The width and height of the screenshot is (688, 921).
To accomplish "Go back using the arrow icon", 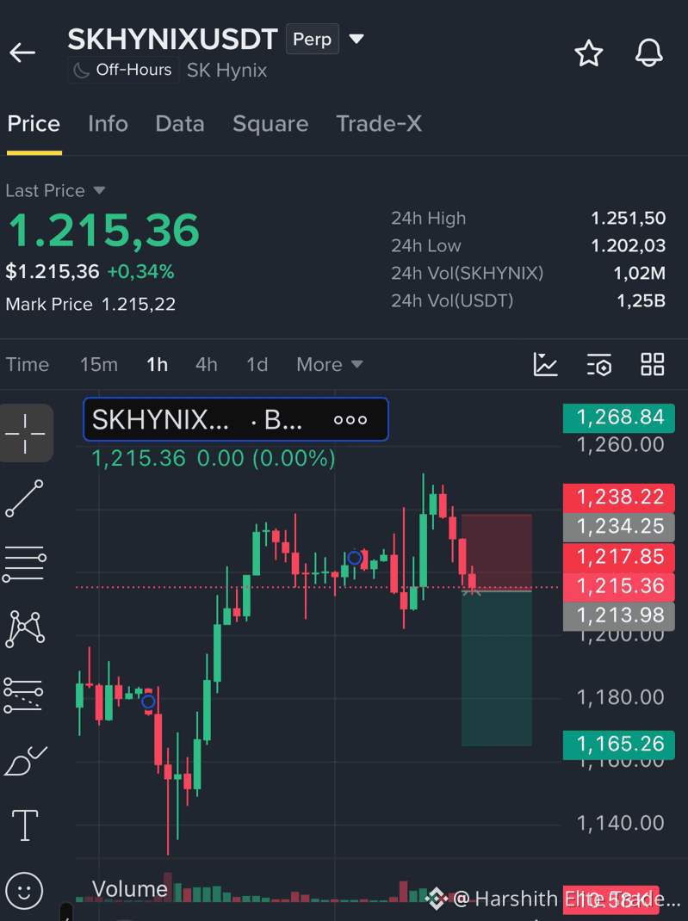I will tap(22, 53).
